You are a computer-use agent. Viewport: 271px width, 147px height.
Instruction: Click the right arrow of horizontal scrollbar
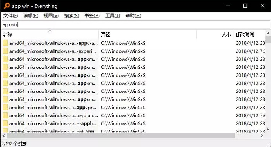(262, 136)
